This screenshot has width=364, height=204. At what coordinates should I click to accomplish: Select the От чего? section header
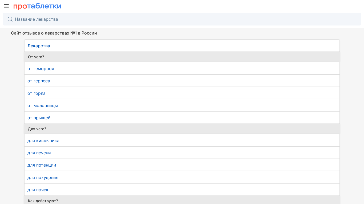click(x=36, y=57)
